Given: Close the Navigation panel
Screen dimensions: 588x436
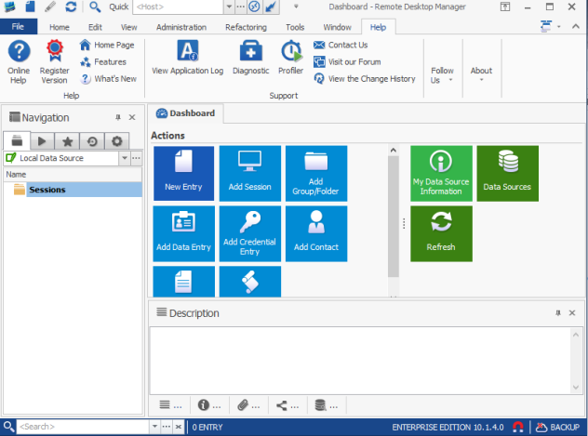Looking at the screenshot, I should pyautogui.click(x=132, y=117).
